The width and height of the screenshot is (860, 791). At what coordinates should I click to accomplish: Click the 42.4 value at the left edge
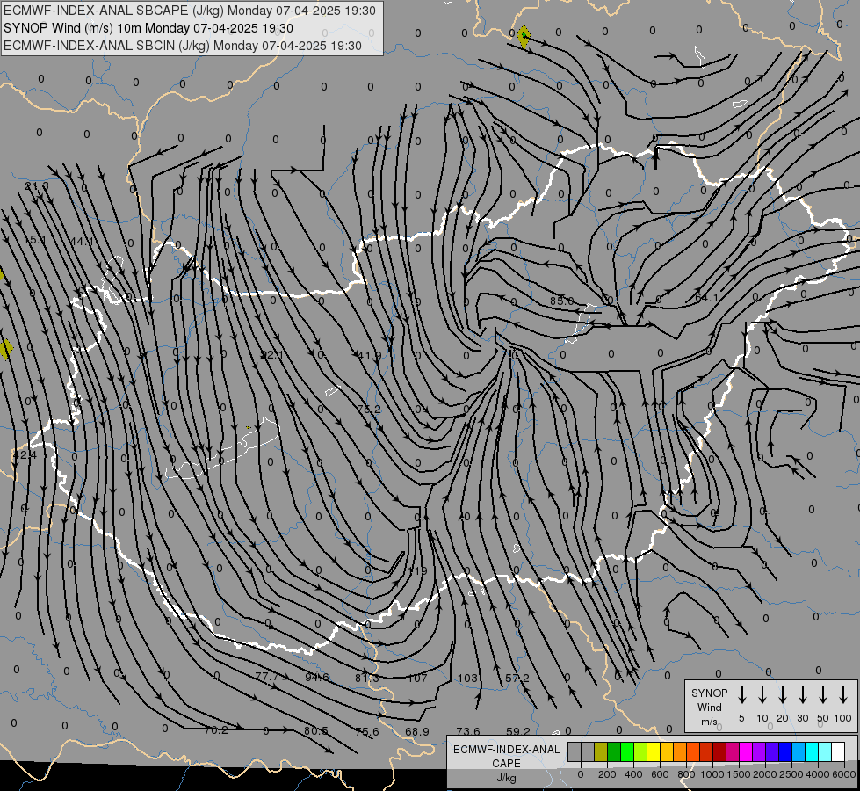25,455
